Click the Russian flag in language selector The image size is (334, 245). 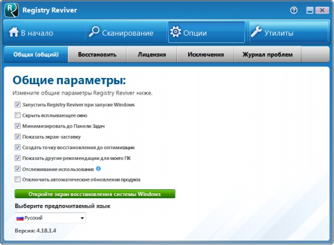coord(19,218)
